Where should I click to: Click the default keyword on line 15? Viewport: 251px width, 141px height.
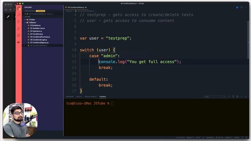[x=98, y=79]
